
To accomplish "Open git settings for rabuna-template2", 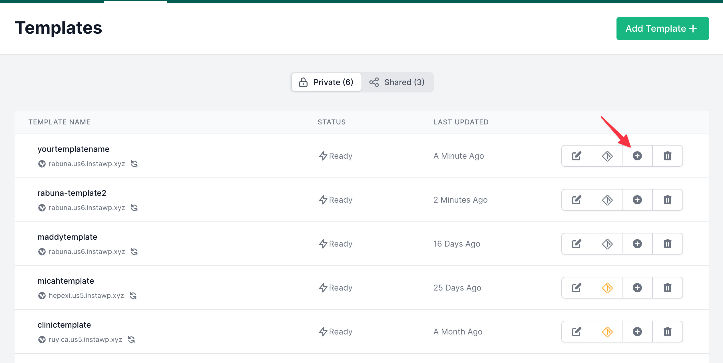I will coord(607,200).
